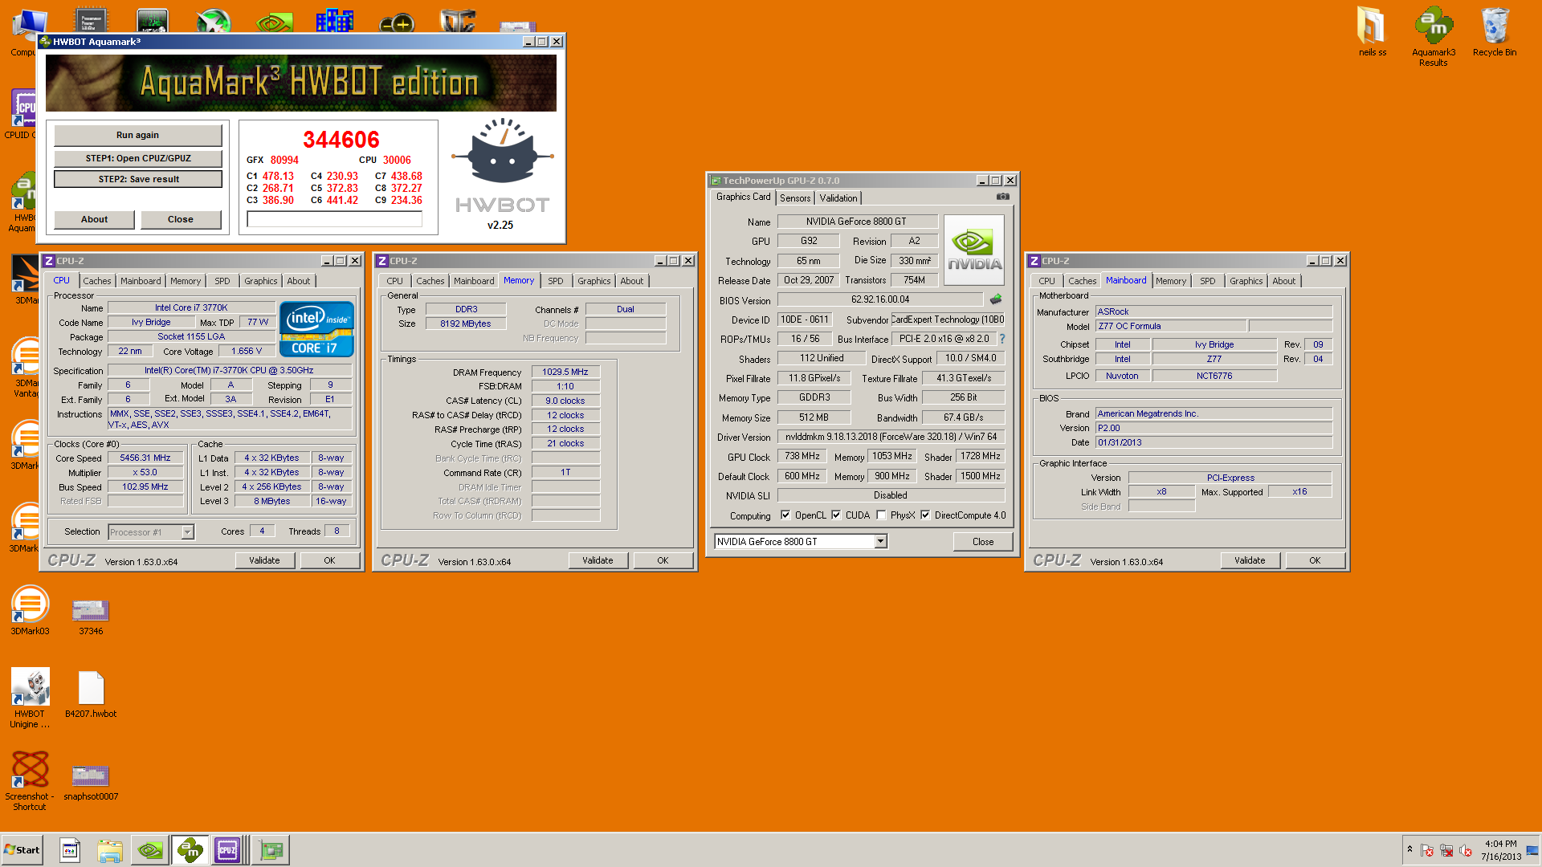Click the About button in Aquamark
Image resolution: width=1542 pixels, height=867 pixels.
94,219
